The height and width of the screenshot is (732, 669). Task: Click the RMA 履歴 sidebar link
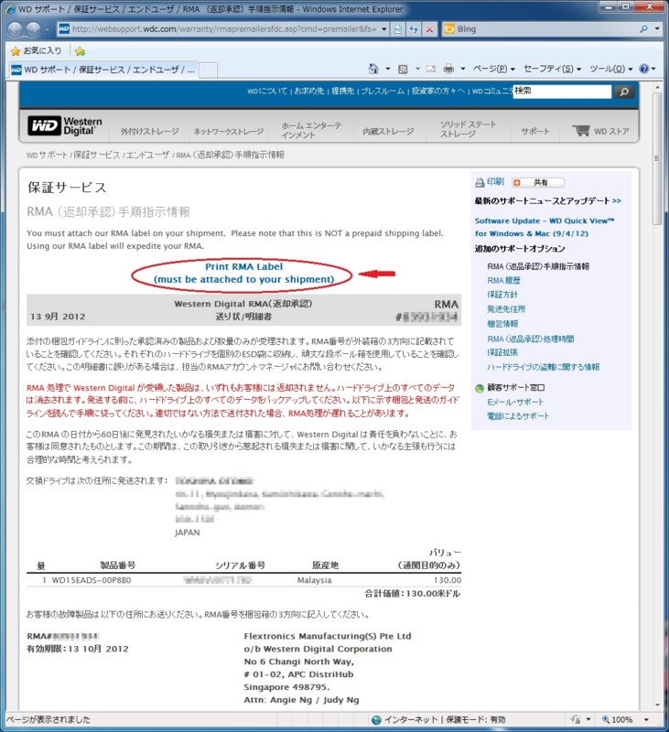[503, 281]
